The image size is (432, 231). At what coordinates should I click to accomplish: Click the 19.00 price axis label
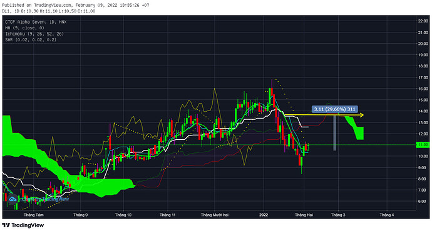[423, 55]
